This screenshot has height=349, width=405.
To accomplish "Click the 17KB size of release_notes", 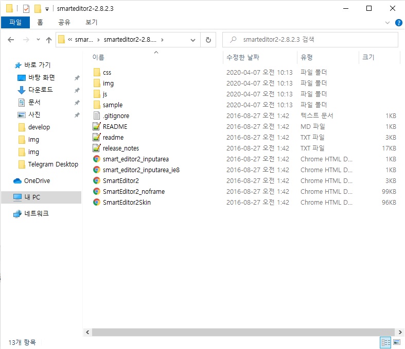I will pos(389,148).
